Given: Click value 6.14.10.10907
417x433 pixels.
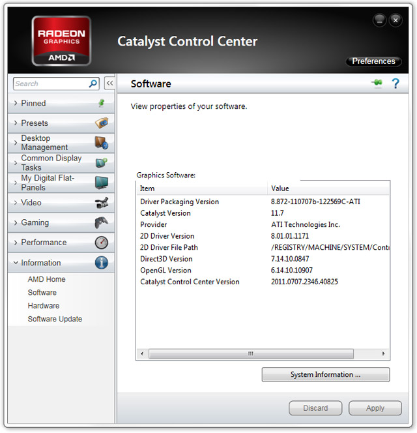Looking at the screenshot, I should 292,271.
